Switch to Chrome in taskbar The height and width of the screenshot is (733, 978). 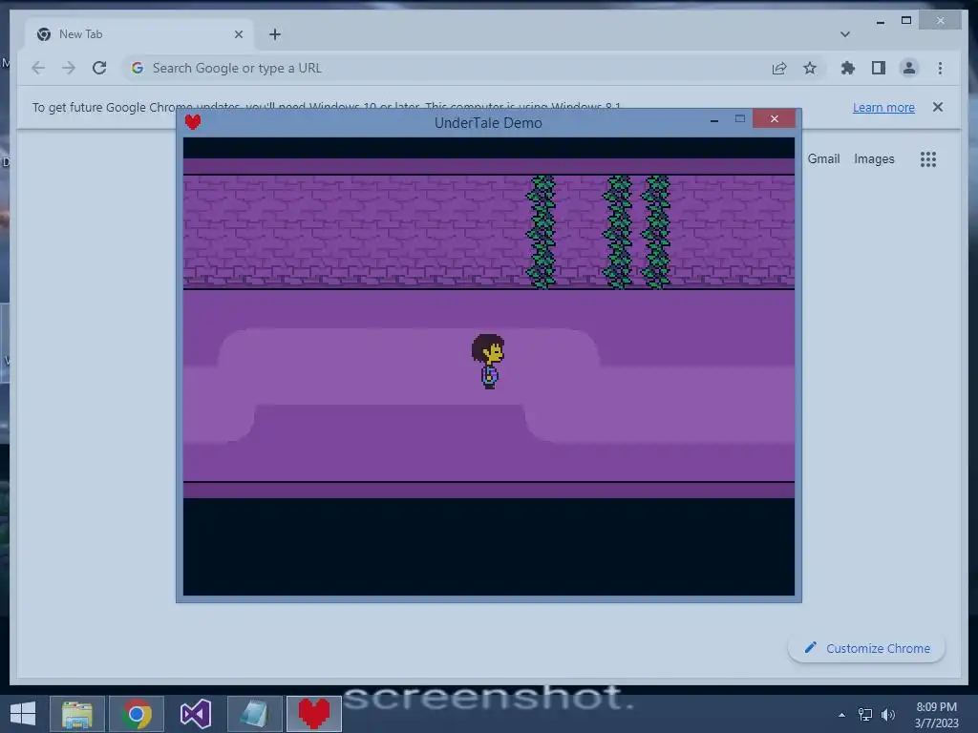click(x=137, y=714)
